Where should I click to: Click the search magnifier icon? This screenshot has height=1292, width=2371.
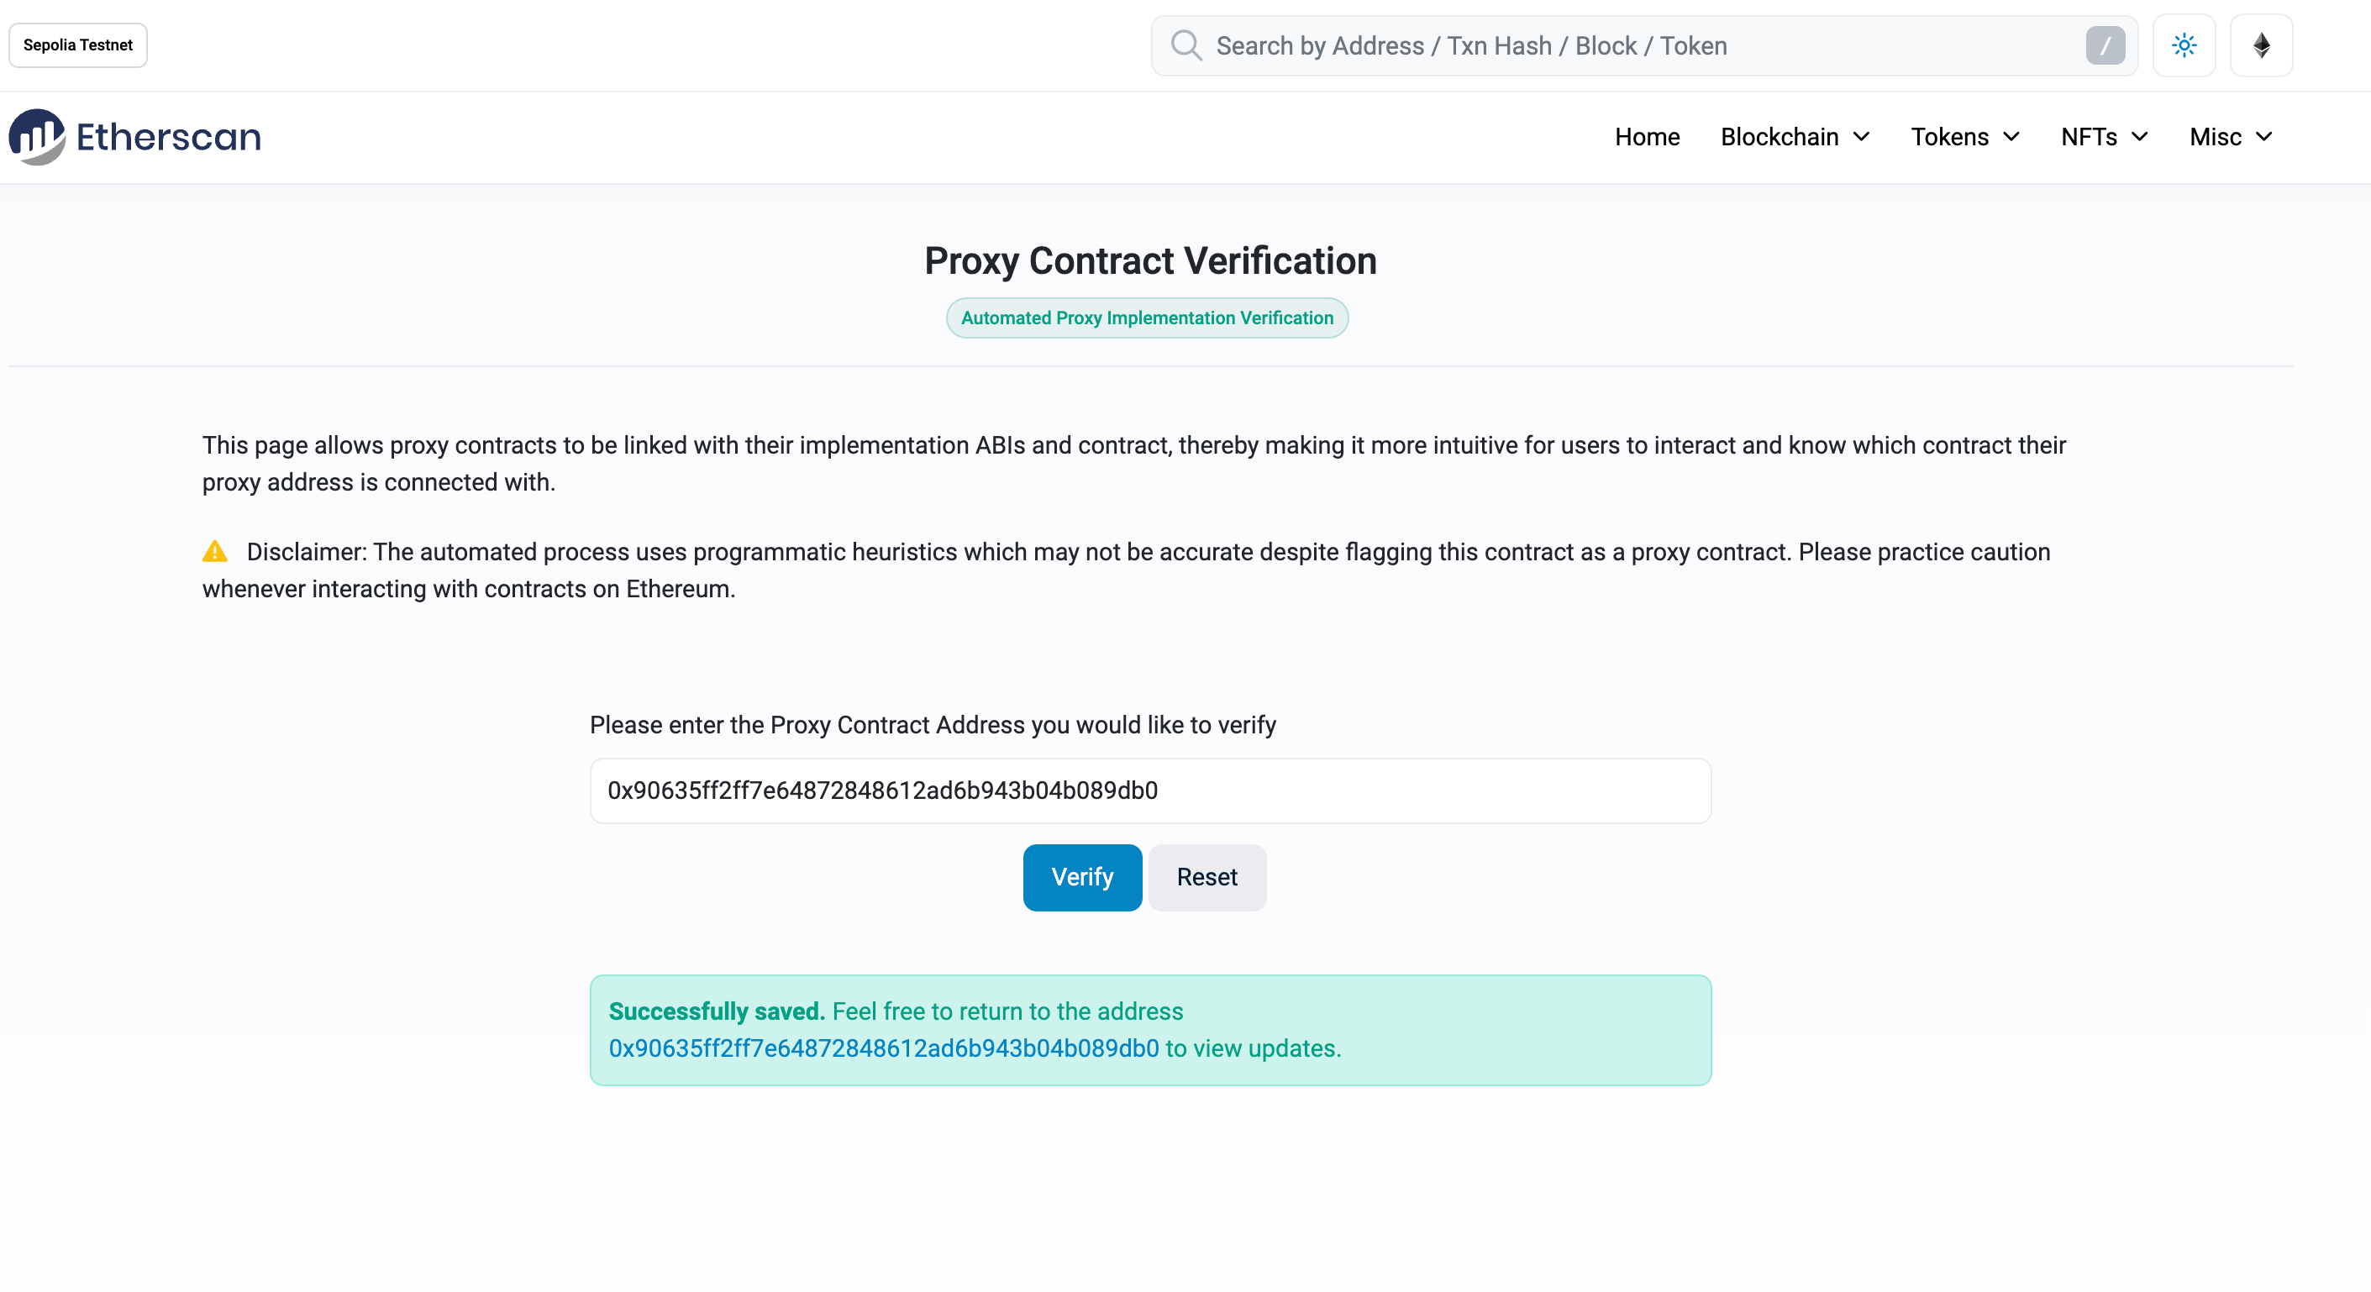pyautogui.click(x=1185, y=45)
